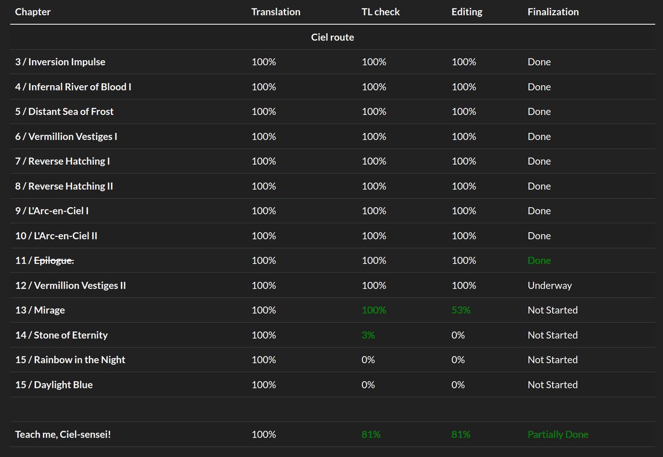Select the Teach me, Ciel-sensei! row title
The width and height of the screenshot is (663, 457).
tap(63, 434)
